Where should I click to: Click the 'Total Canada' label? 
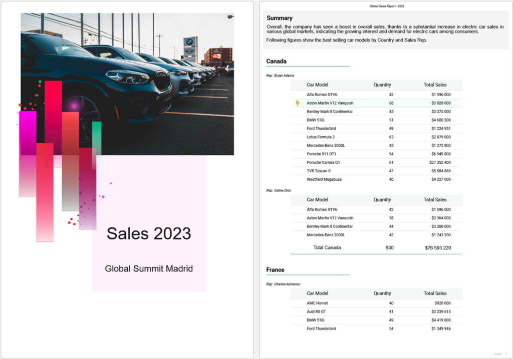pos(327,247)
